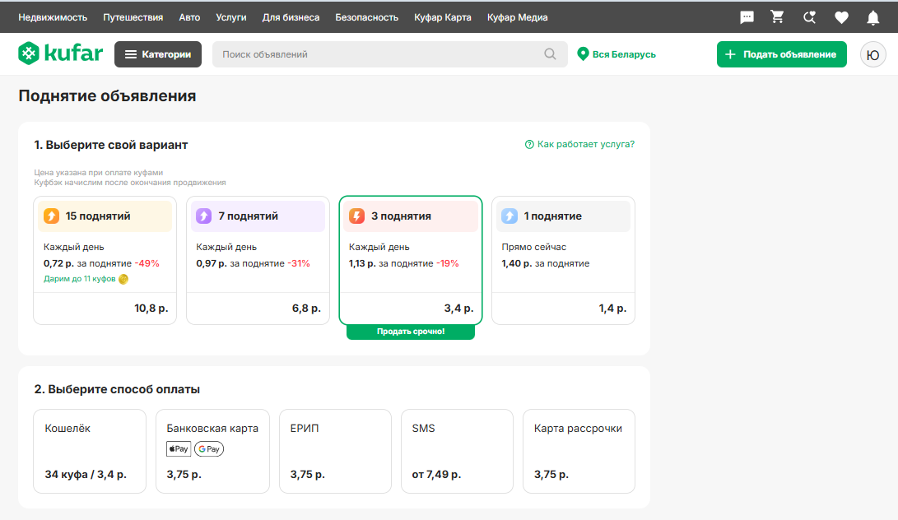Open notifications bell

click(x=872, y=17)
